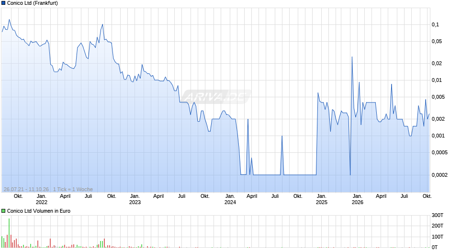450x252 pixels.
Task: Click the 'Conico Ltd Volumen in Euro' label
Action: point(39,211)
